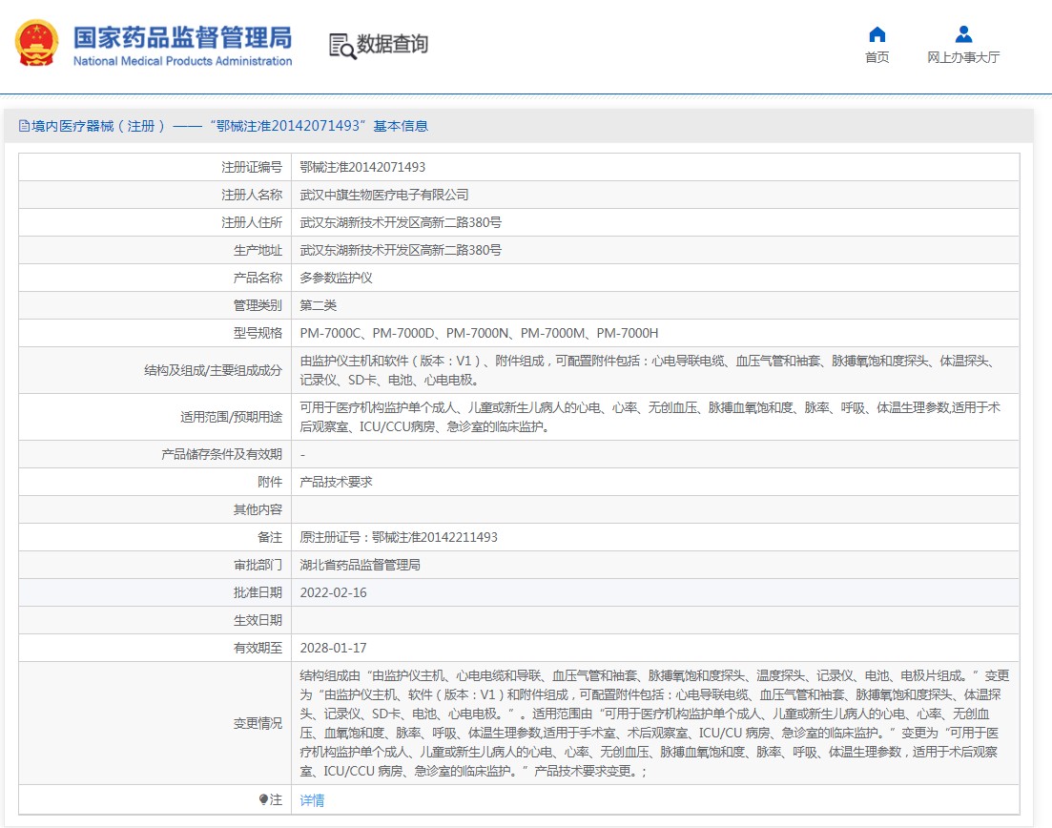The image size is (1052, 828).
Task: Click the national emblem logo
Action: click(x=37, y=43)
